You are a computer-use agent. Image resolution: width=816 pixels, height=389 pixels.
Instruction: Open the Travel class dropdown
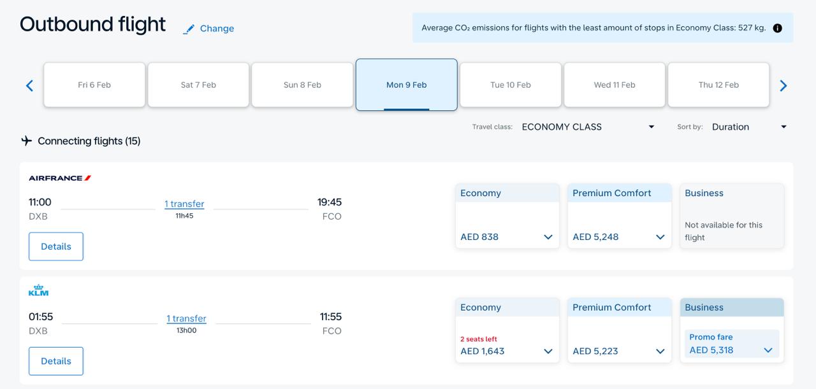(x=587, y=127)
